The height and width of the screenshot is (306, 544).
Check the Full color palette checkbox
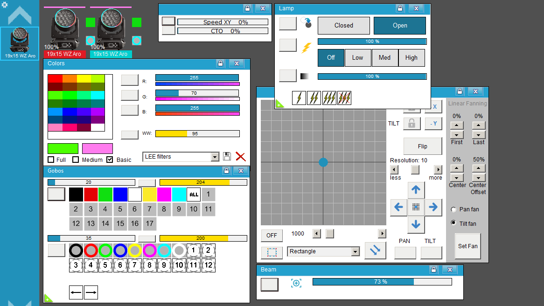pos(51,160)
